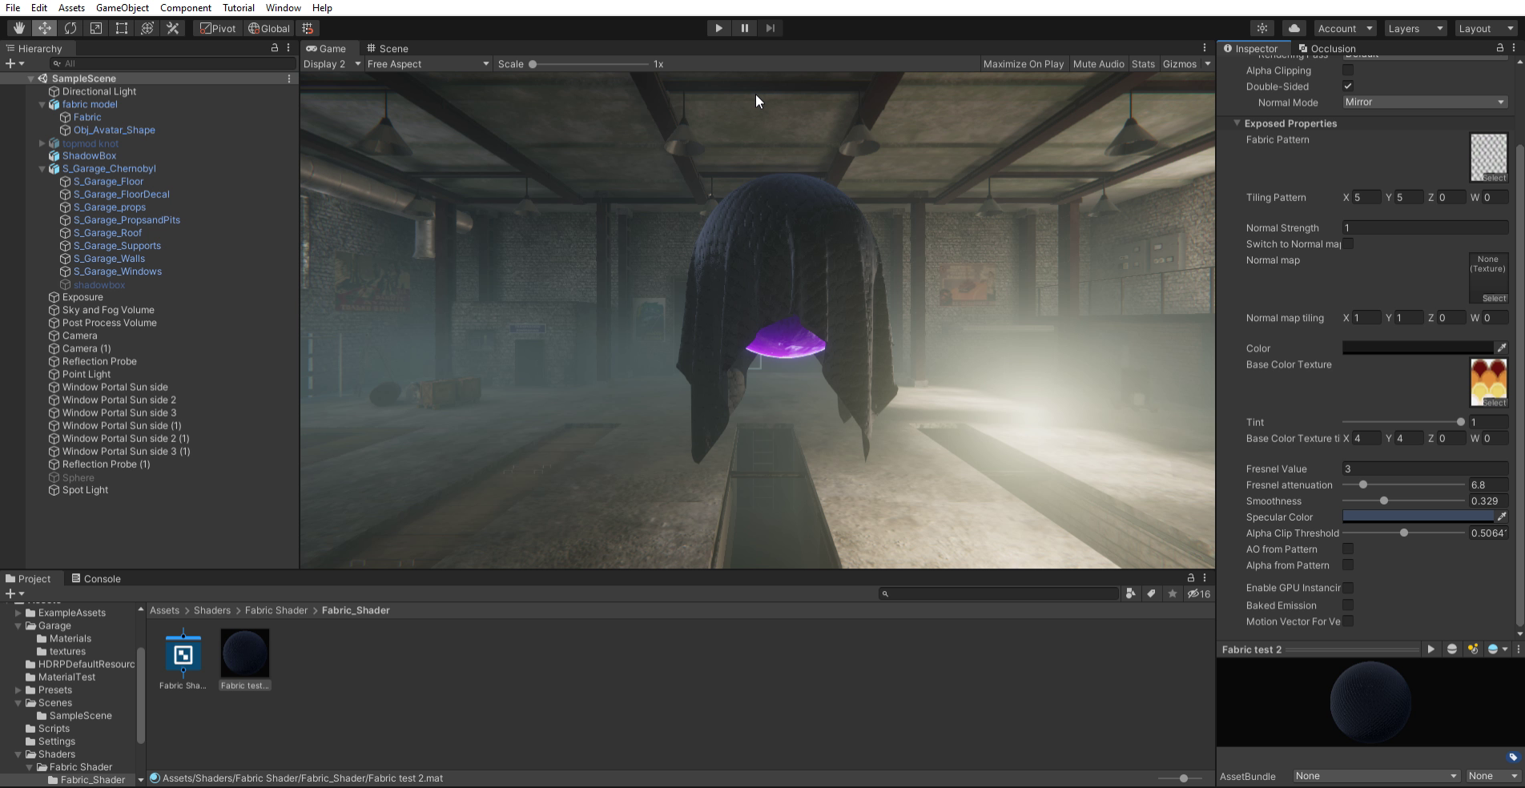Collapse S_Garage_Chernobyl in hierarchy
The width and height of the screenshot is (1525, 788).
[42, 169]
